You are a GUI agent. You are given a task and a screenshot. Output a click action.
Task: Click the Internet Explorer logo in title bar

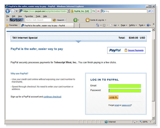click(7, 6)
